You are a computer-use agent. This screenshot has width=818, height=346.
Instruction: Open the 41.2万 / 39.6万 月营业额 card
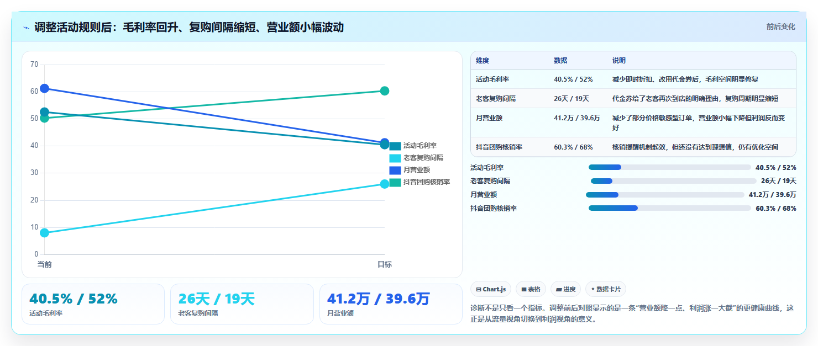[x=391, y=304]
